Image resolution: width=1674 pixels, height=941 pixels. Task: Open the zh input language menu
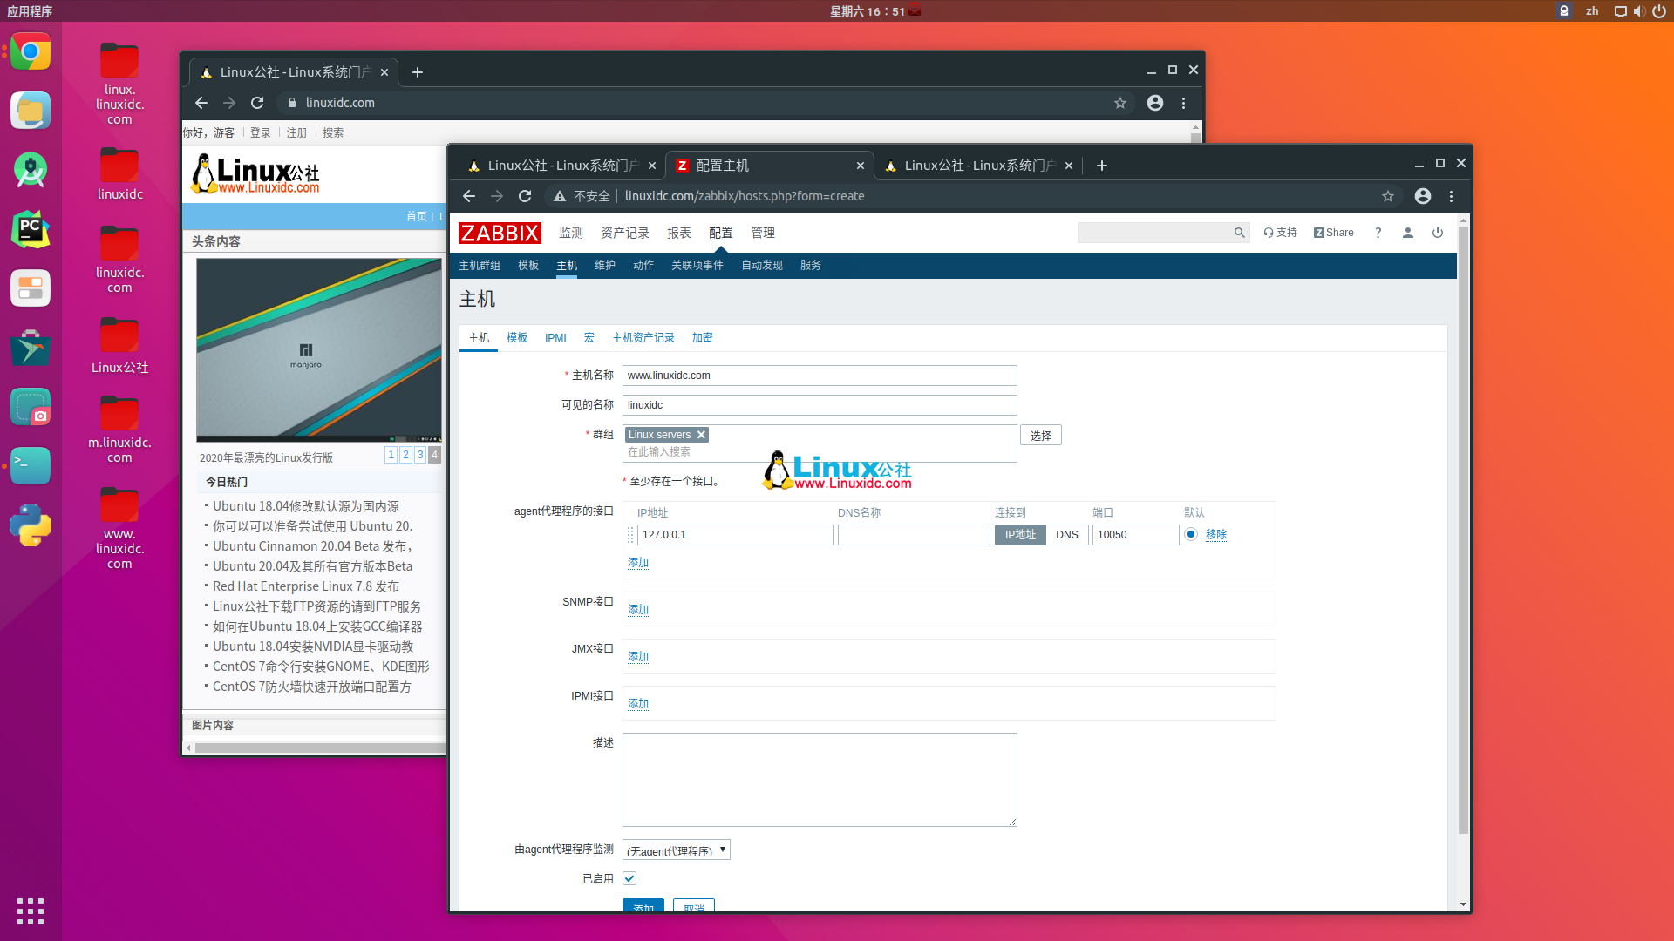[x=1592, y=11]
